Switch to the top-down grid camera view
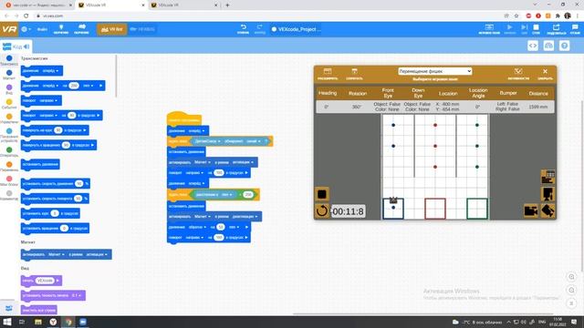Image resolution: width=584 pixels, height=328 pixels. 547,177
